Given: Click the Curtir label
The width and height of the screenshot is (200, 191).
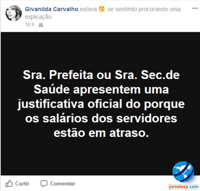Looking at the screenshot, I should (22, 184).
